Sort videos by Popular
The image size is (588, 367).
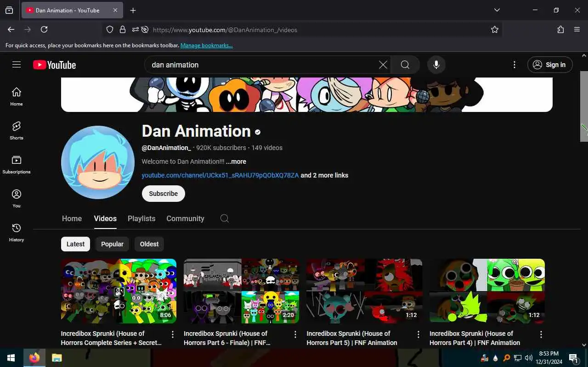[x=112, y=244]
